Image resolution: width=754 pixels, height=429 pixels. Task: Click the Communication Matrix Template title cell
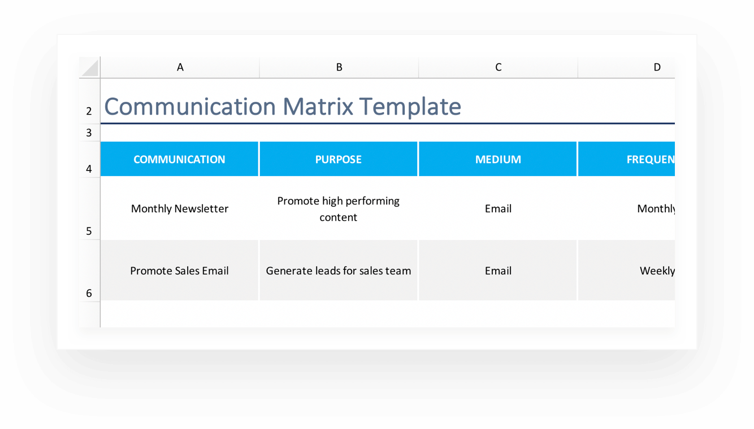pyautogui.click(x=283, y=107)
